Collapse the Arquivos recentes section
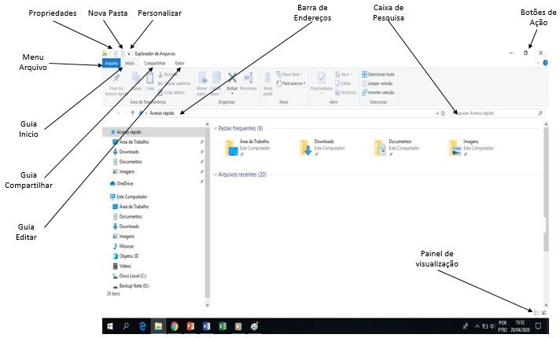This screenshot has width=560, height=338. click(x=216, y=175)
